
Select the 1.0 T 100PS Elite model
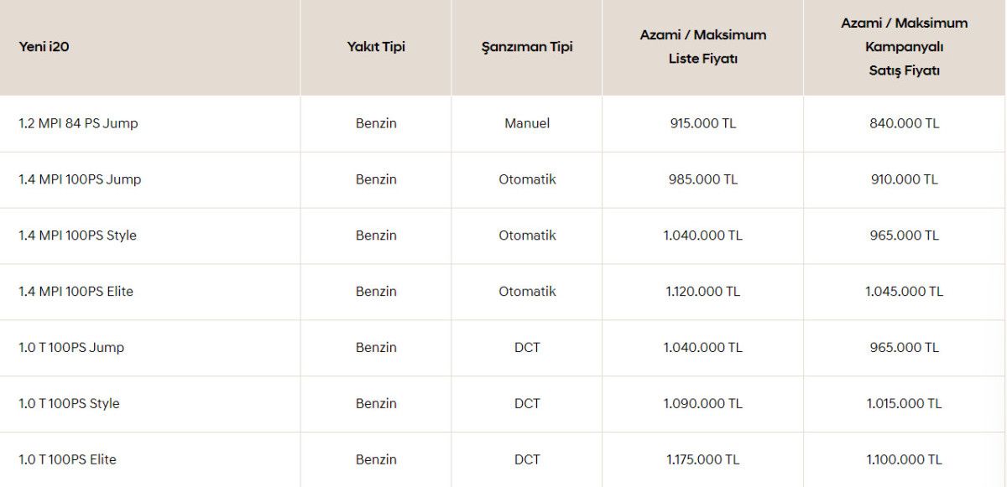point(67,460)
